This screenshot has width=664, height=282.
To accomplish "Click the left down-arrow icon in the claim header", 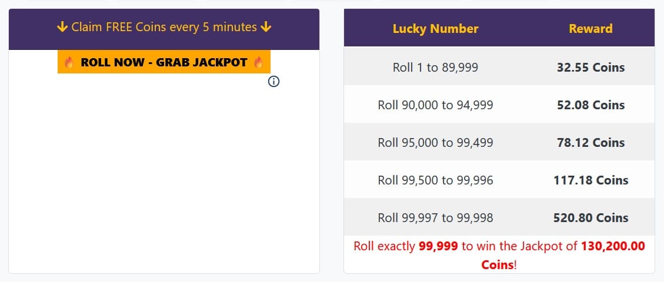I will pos(62,27).
